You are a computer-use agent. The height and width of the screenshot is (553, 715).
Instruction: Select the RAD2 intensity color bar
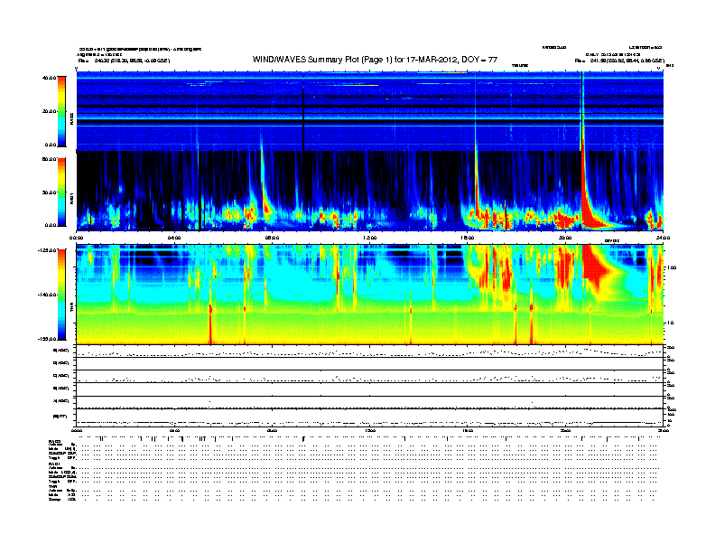[x=61, y=111]
